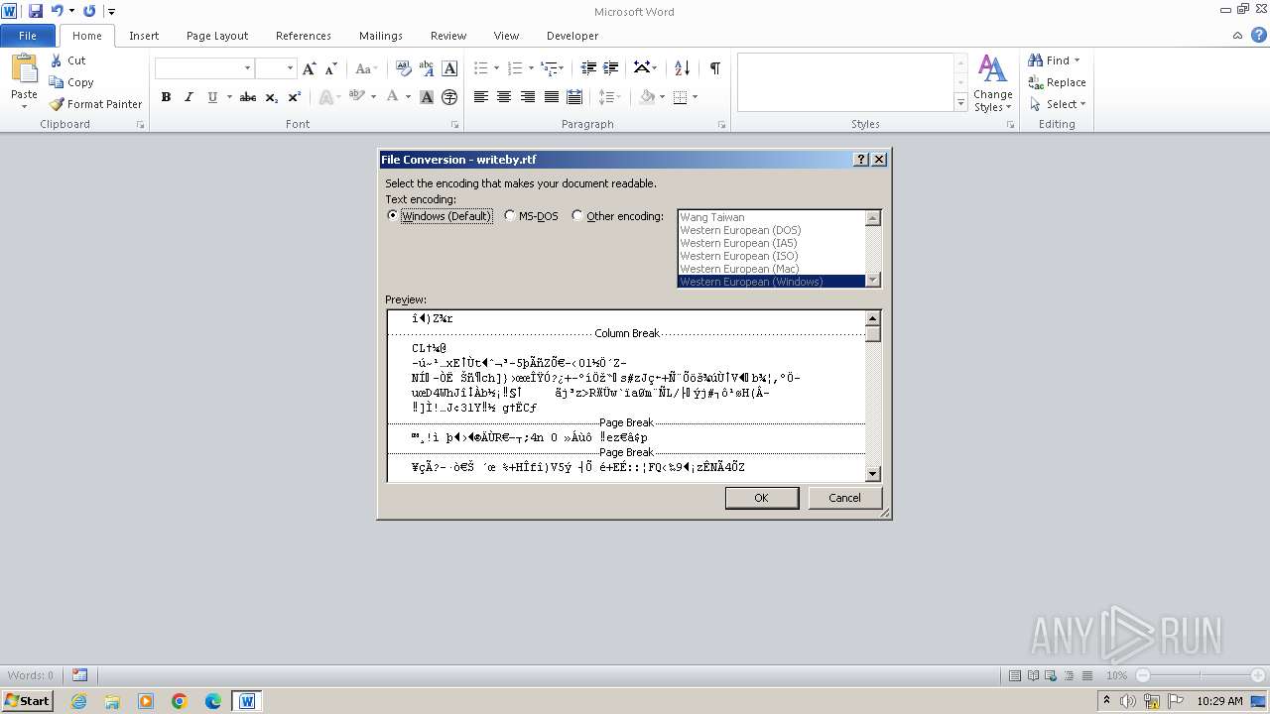Viewport: 1270px width, 714px height.
Task: Expand the Find dropdown arrow
Action: point(1077,60)
